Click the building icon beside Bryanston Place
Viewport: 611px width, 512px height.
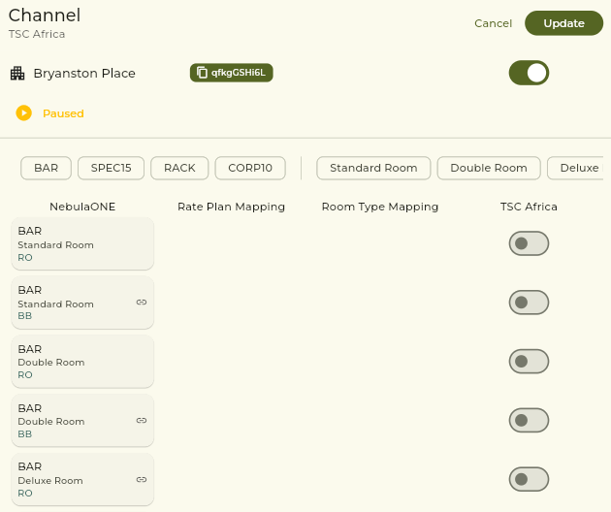coord(17,73)
